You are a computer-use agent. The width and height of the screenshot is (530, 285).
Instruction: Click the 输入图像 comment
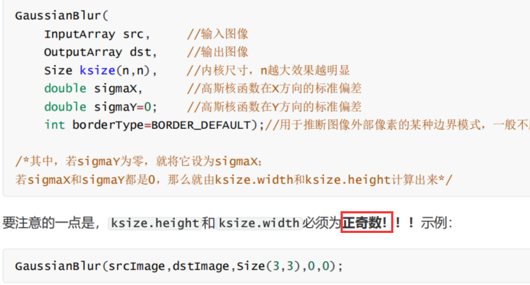218,34
